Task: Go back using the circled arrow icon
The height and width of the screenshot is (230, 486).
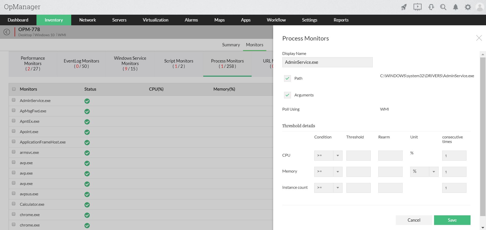Action: click(x=7, y=32)
